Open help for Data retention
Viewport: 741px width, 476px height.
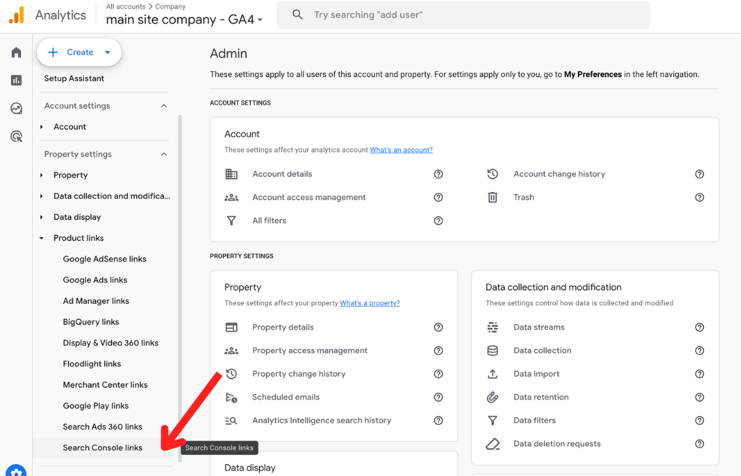click(x=700, y=397)
